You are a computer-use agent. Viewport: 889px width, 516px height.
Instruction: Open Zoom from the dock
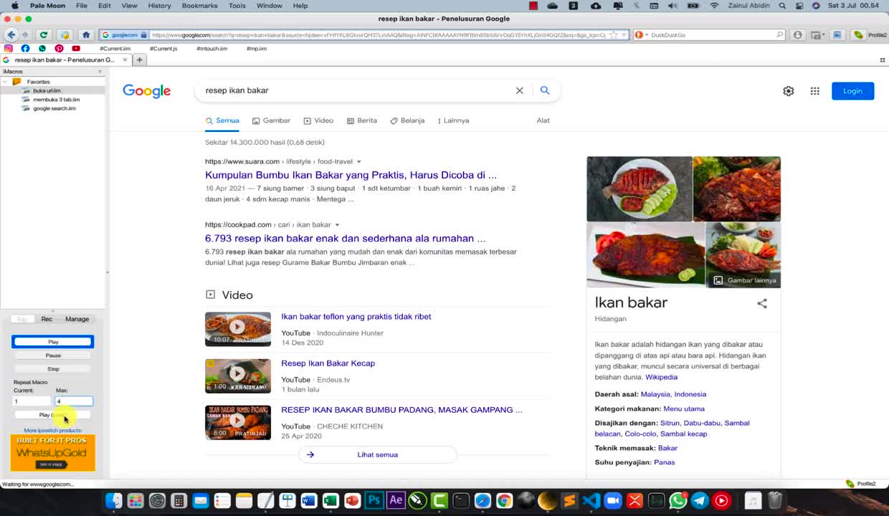613,500
